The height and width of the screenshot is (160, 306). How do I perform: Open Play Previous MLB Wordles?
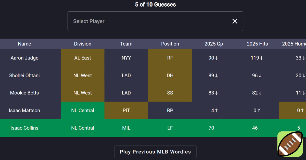click(x=155, y=152)
